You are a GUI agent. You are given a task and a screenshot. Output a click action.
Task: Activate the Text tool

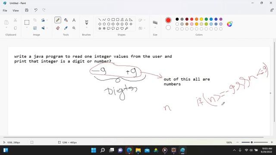click(x=74, y=20)
